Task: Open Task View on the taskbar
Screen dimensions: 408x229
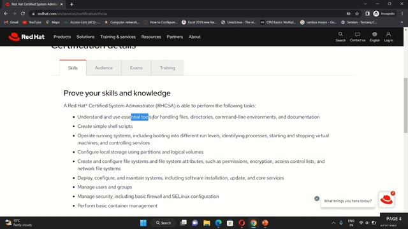Action: (184, 223)
